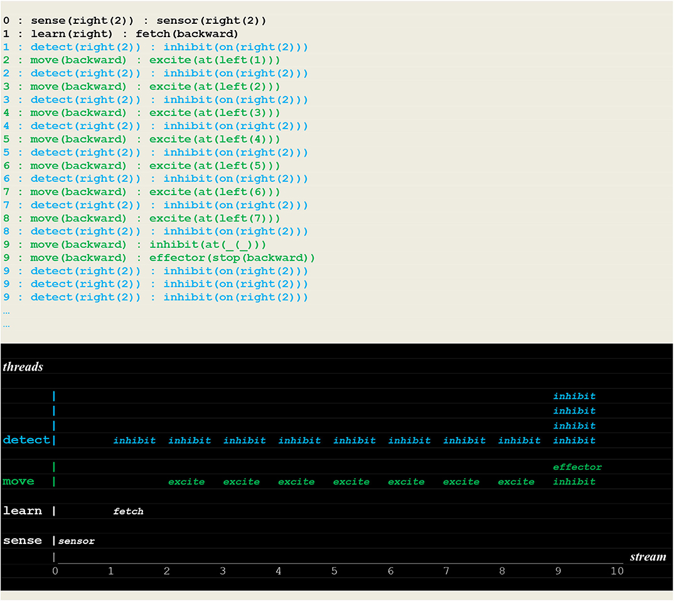Click the stream axis tick labeled 6

(x=390, y=572)
